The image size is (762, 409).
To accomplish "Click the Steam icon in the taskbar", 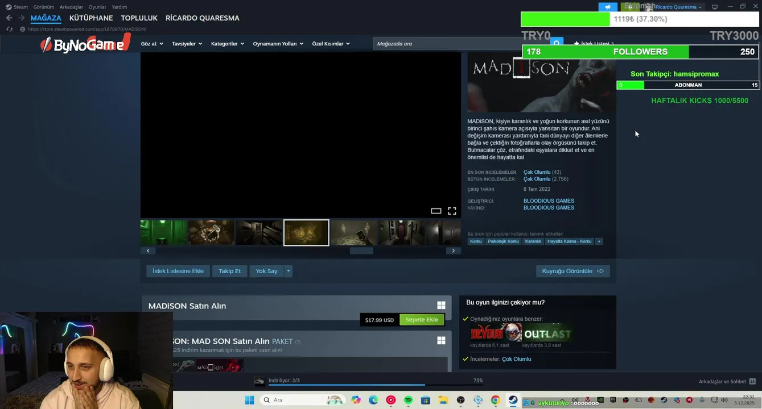I will tap(513, 400).
